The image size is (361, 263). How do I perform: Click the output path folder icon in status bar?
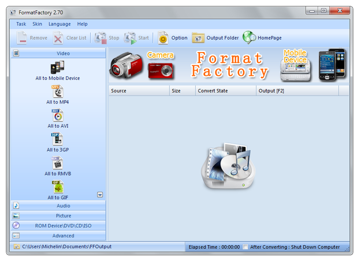click(17, 247)
